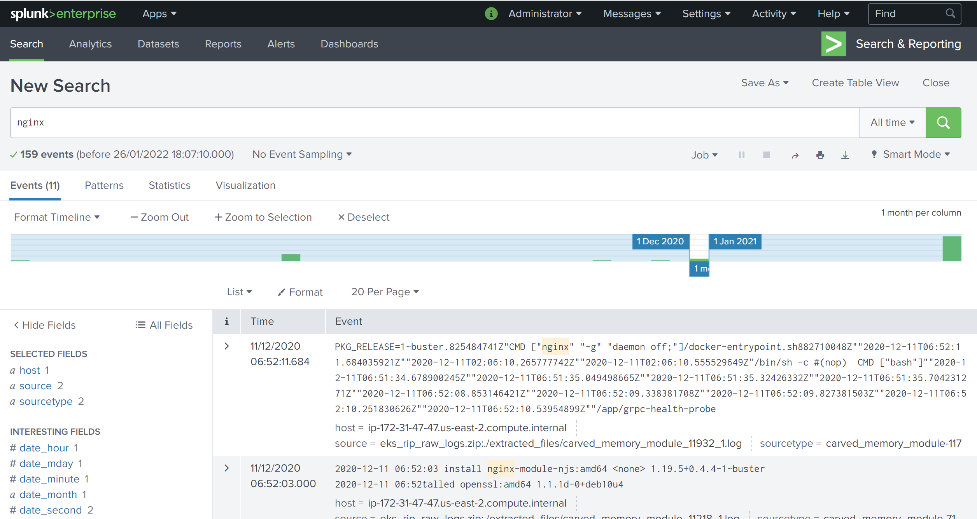Expand the second event row chevron
The height and width of the screenshot is (519, 977).
tap(227, 468)
